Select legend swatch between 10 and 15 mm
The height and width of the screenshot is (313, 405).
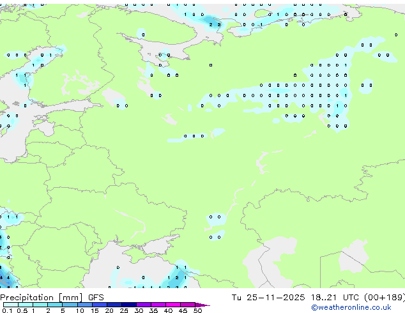[x=85, y=305]
